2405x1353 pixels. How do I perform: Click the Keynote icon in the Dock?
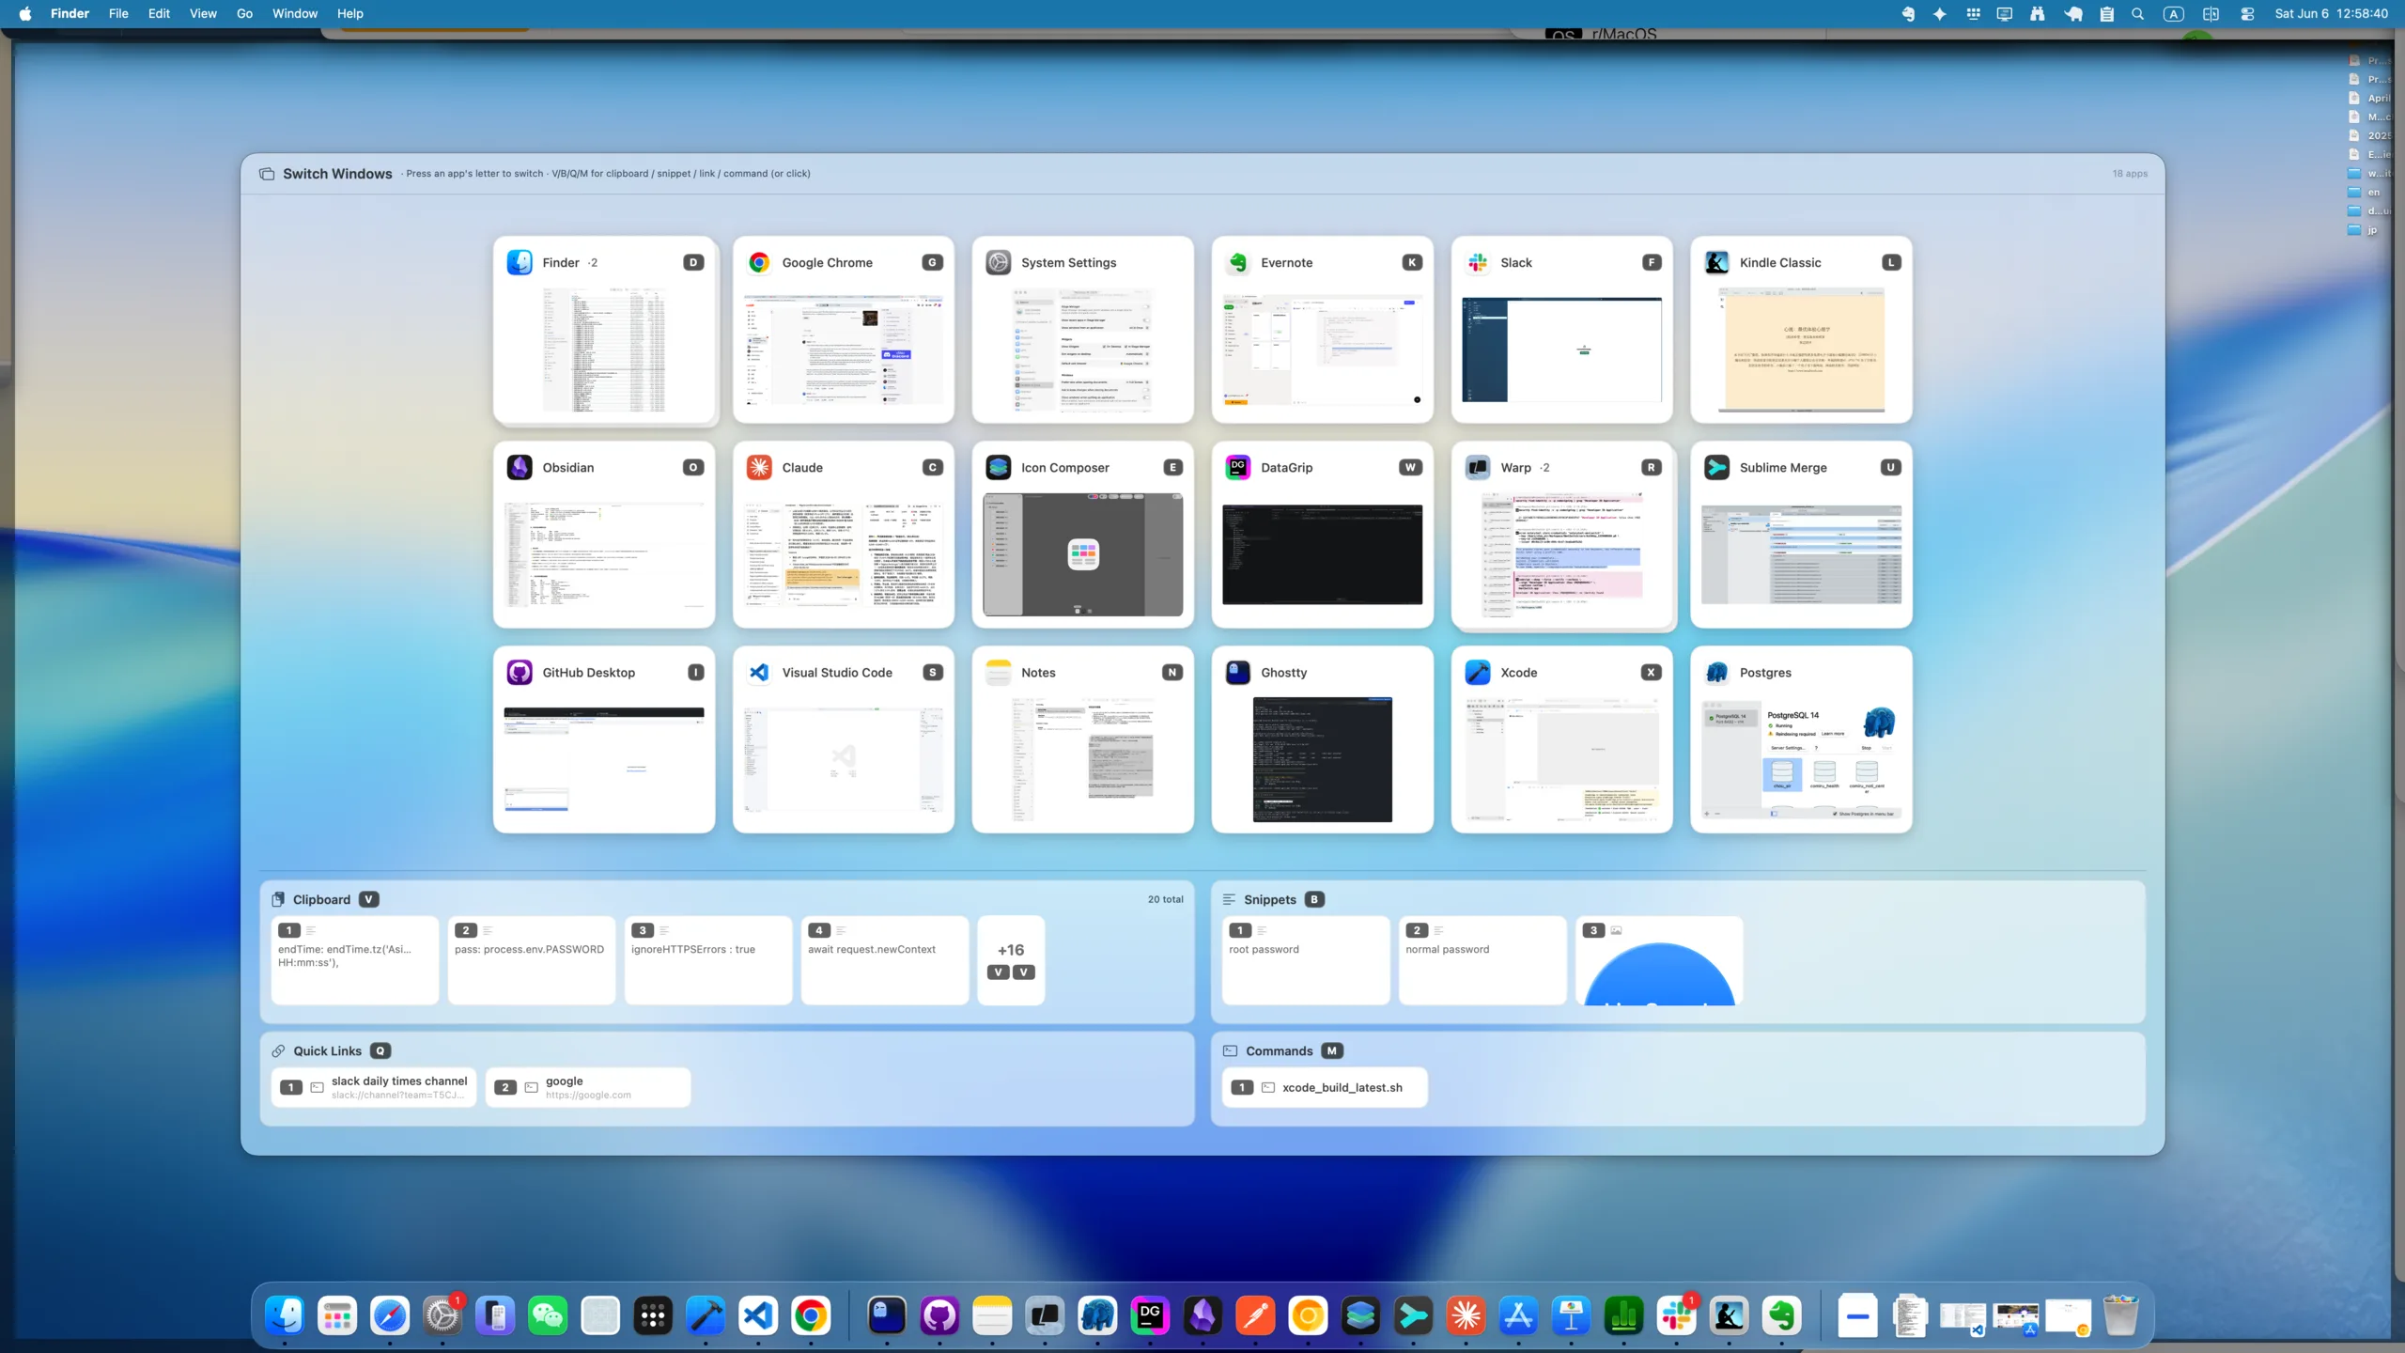1572,1315
